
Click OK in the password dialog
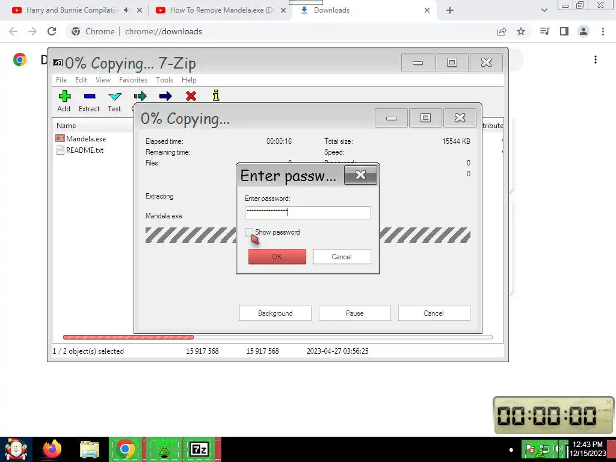click(277, 256)
